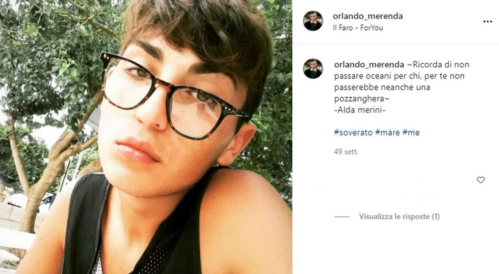Screen dimensions: 499x274
Task: Open the profile avatar in the post header
Action: pos(313,21)
